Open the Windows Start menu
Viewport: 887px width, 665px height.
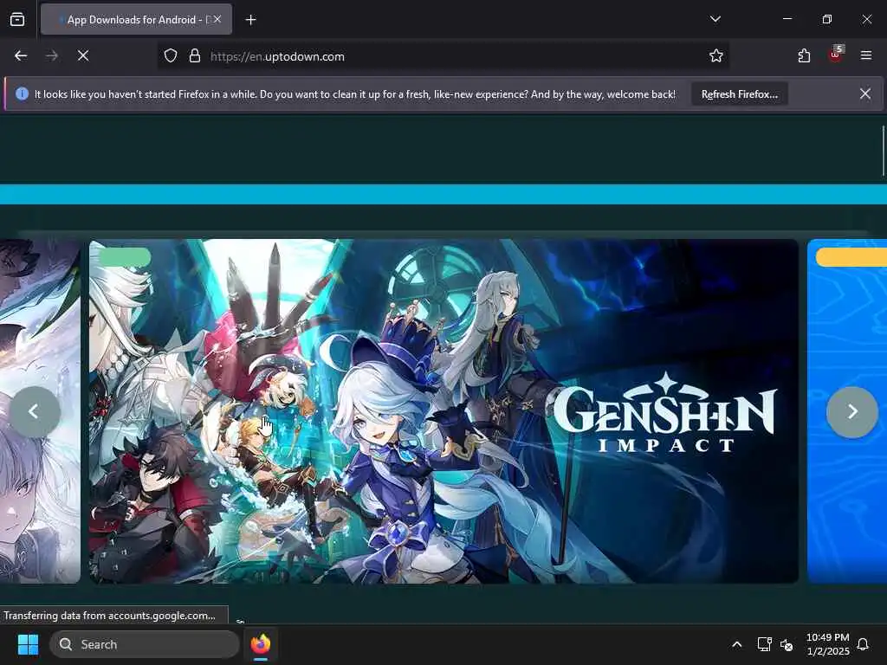[28, 644]
